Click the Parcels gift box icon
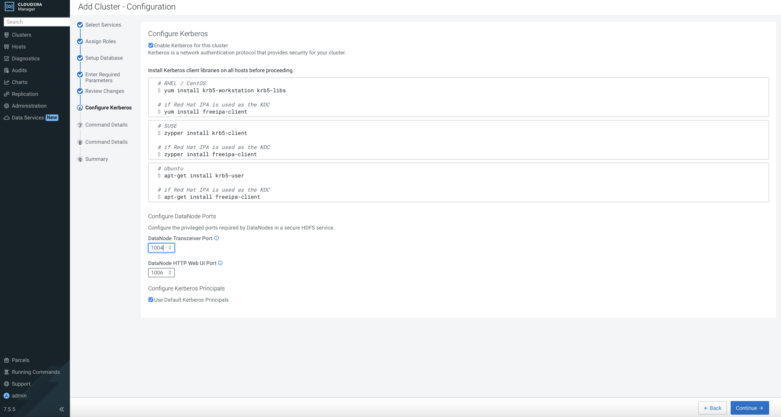The width and height of the screenshot is (781, 417). [6, 360]
